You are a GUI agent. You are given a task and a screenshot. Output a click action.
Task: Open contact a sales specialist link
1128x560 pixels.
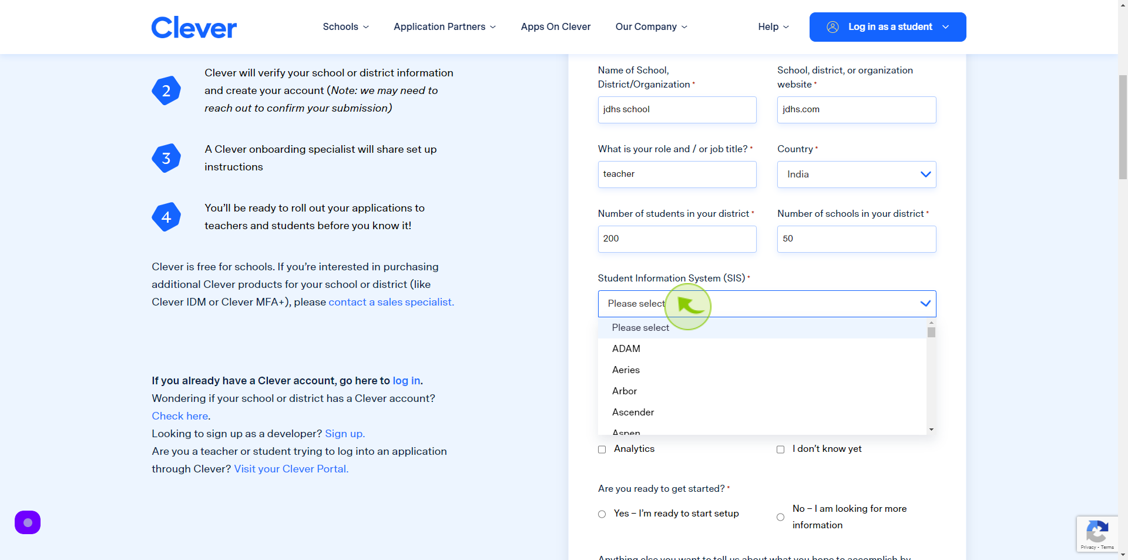[391, 302]
